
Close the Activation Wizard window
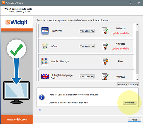(139, 3)
